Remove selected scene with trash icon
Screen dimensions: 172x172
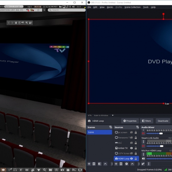click(x=94, y=164)
